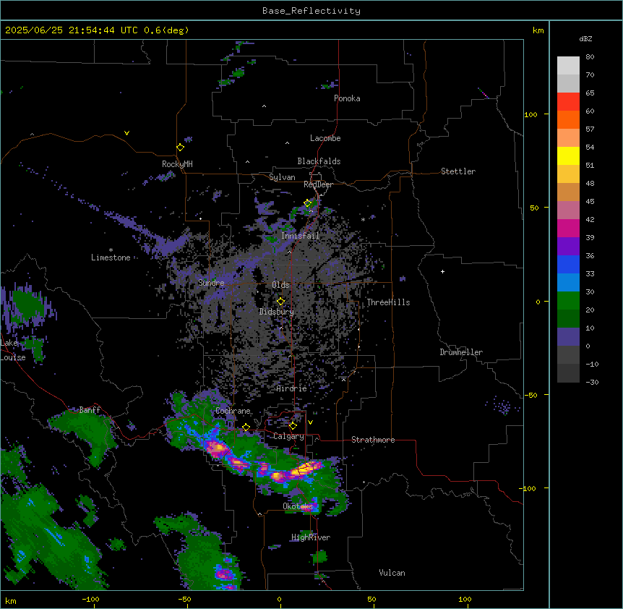Viewport: 623px width, 609px height.
Task: Select the dark orange 57-60 dBZ legend swatch
Action: coord(568,119)
